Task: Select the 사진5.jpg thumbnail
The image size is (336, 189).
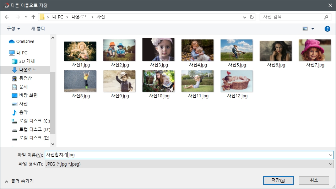Action: [x=237, y=50]
